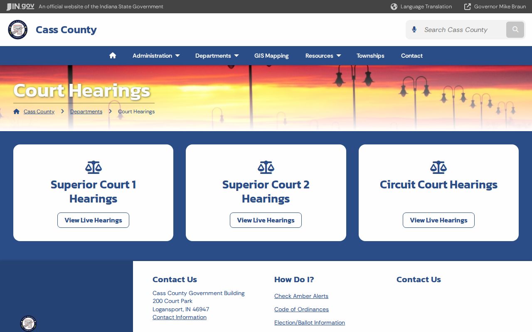
Task: Click breadcrumb home icon
Action: coord(17,112)
